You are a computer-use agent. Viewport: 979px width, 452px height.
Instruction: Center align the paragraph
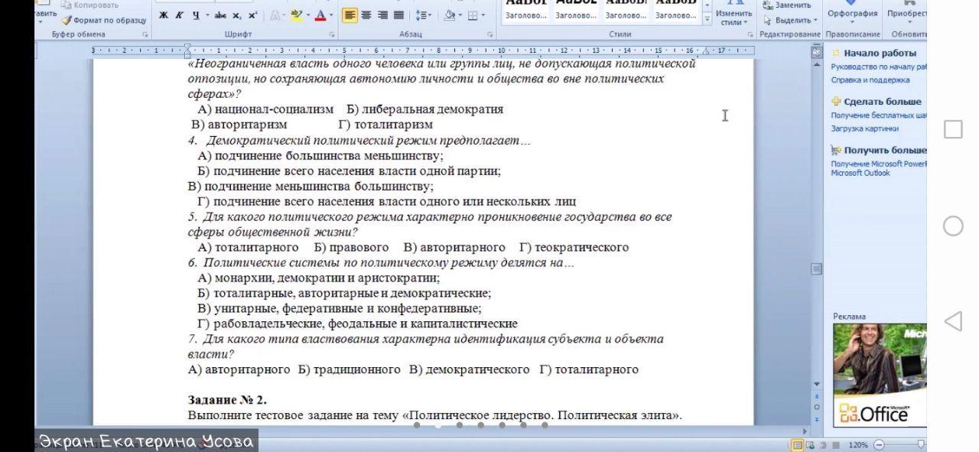tap(366, 15)
